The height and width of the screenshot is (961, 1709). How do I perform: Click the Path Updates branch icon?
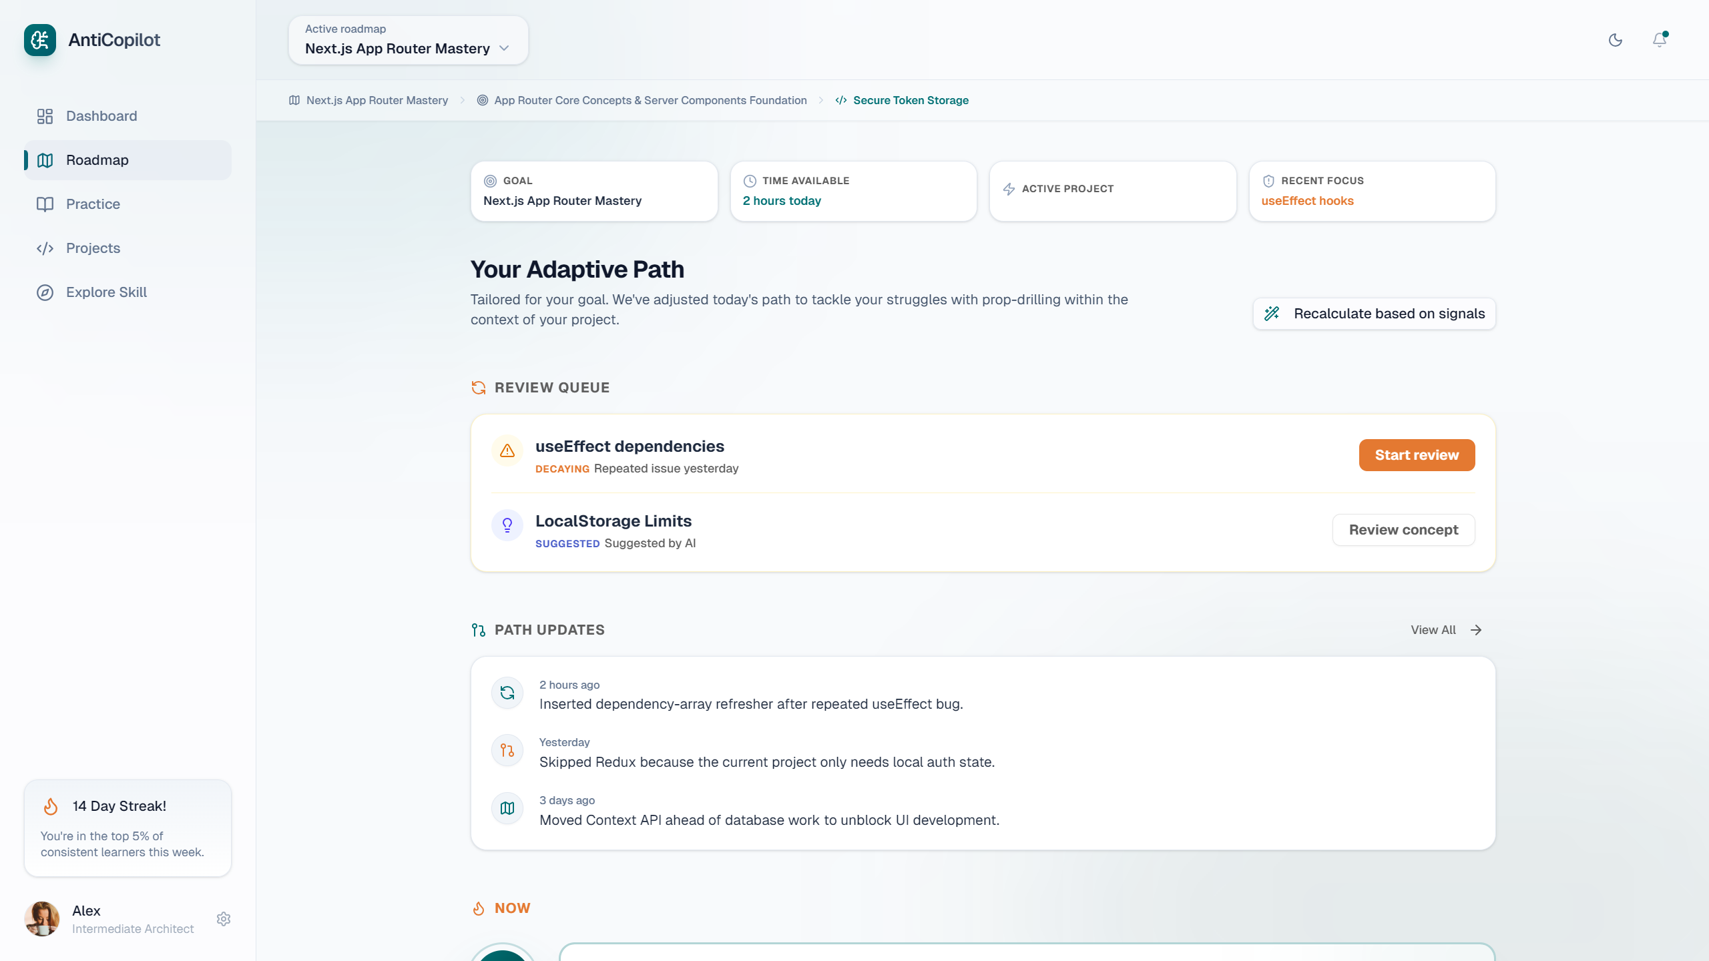(479, 630)
